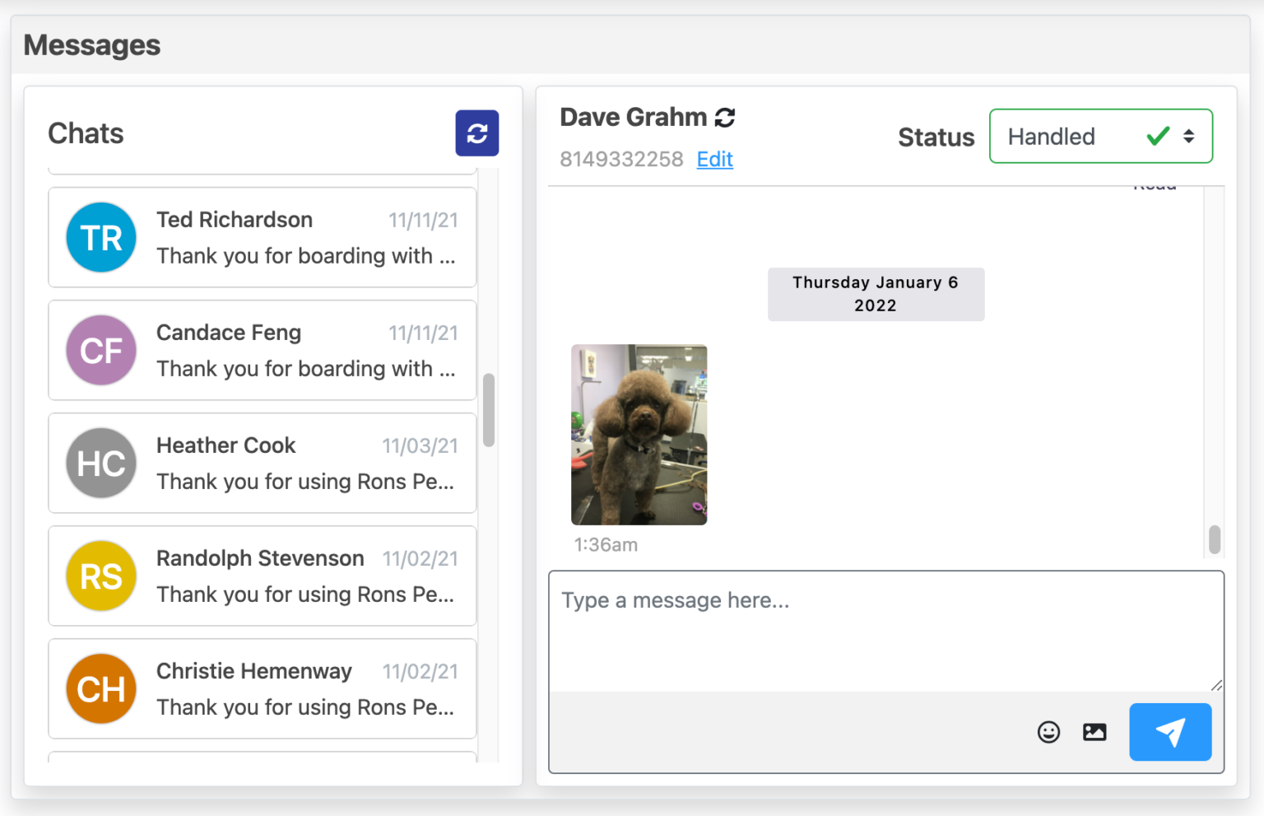Viewport: 1264px width, 816px height.
Task: Change status via the green checkmark selector
Action: coord(1157,136)
